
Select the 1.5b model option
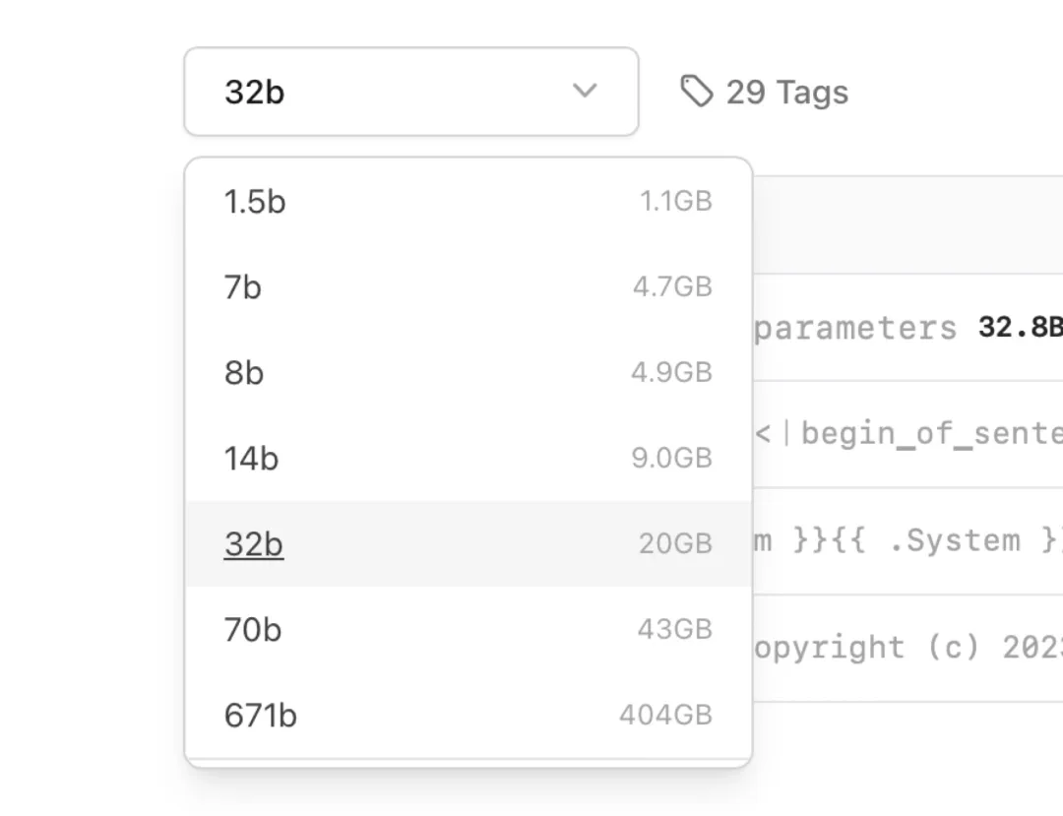(255, 202)
